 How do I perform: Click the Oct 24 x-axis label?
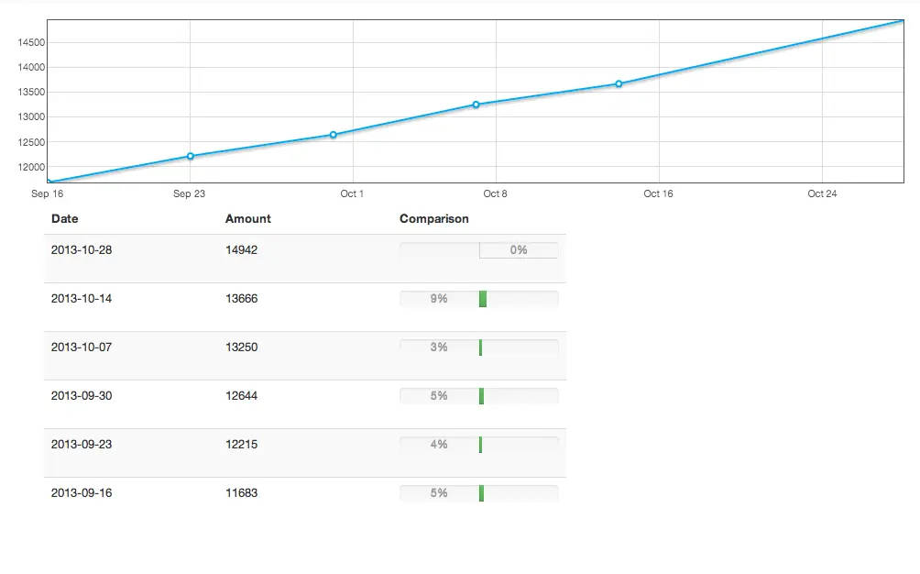point(821,193)
